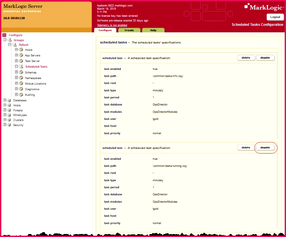Select the Scheduled Tasks tree link
The image size is (286, 237).
pyautogui.click(x=36, y=67)
